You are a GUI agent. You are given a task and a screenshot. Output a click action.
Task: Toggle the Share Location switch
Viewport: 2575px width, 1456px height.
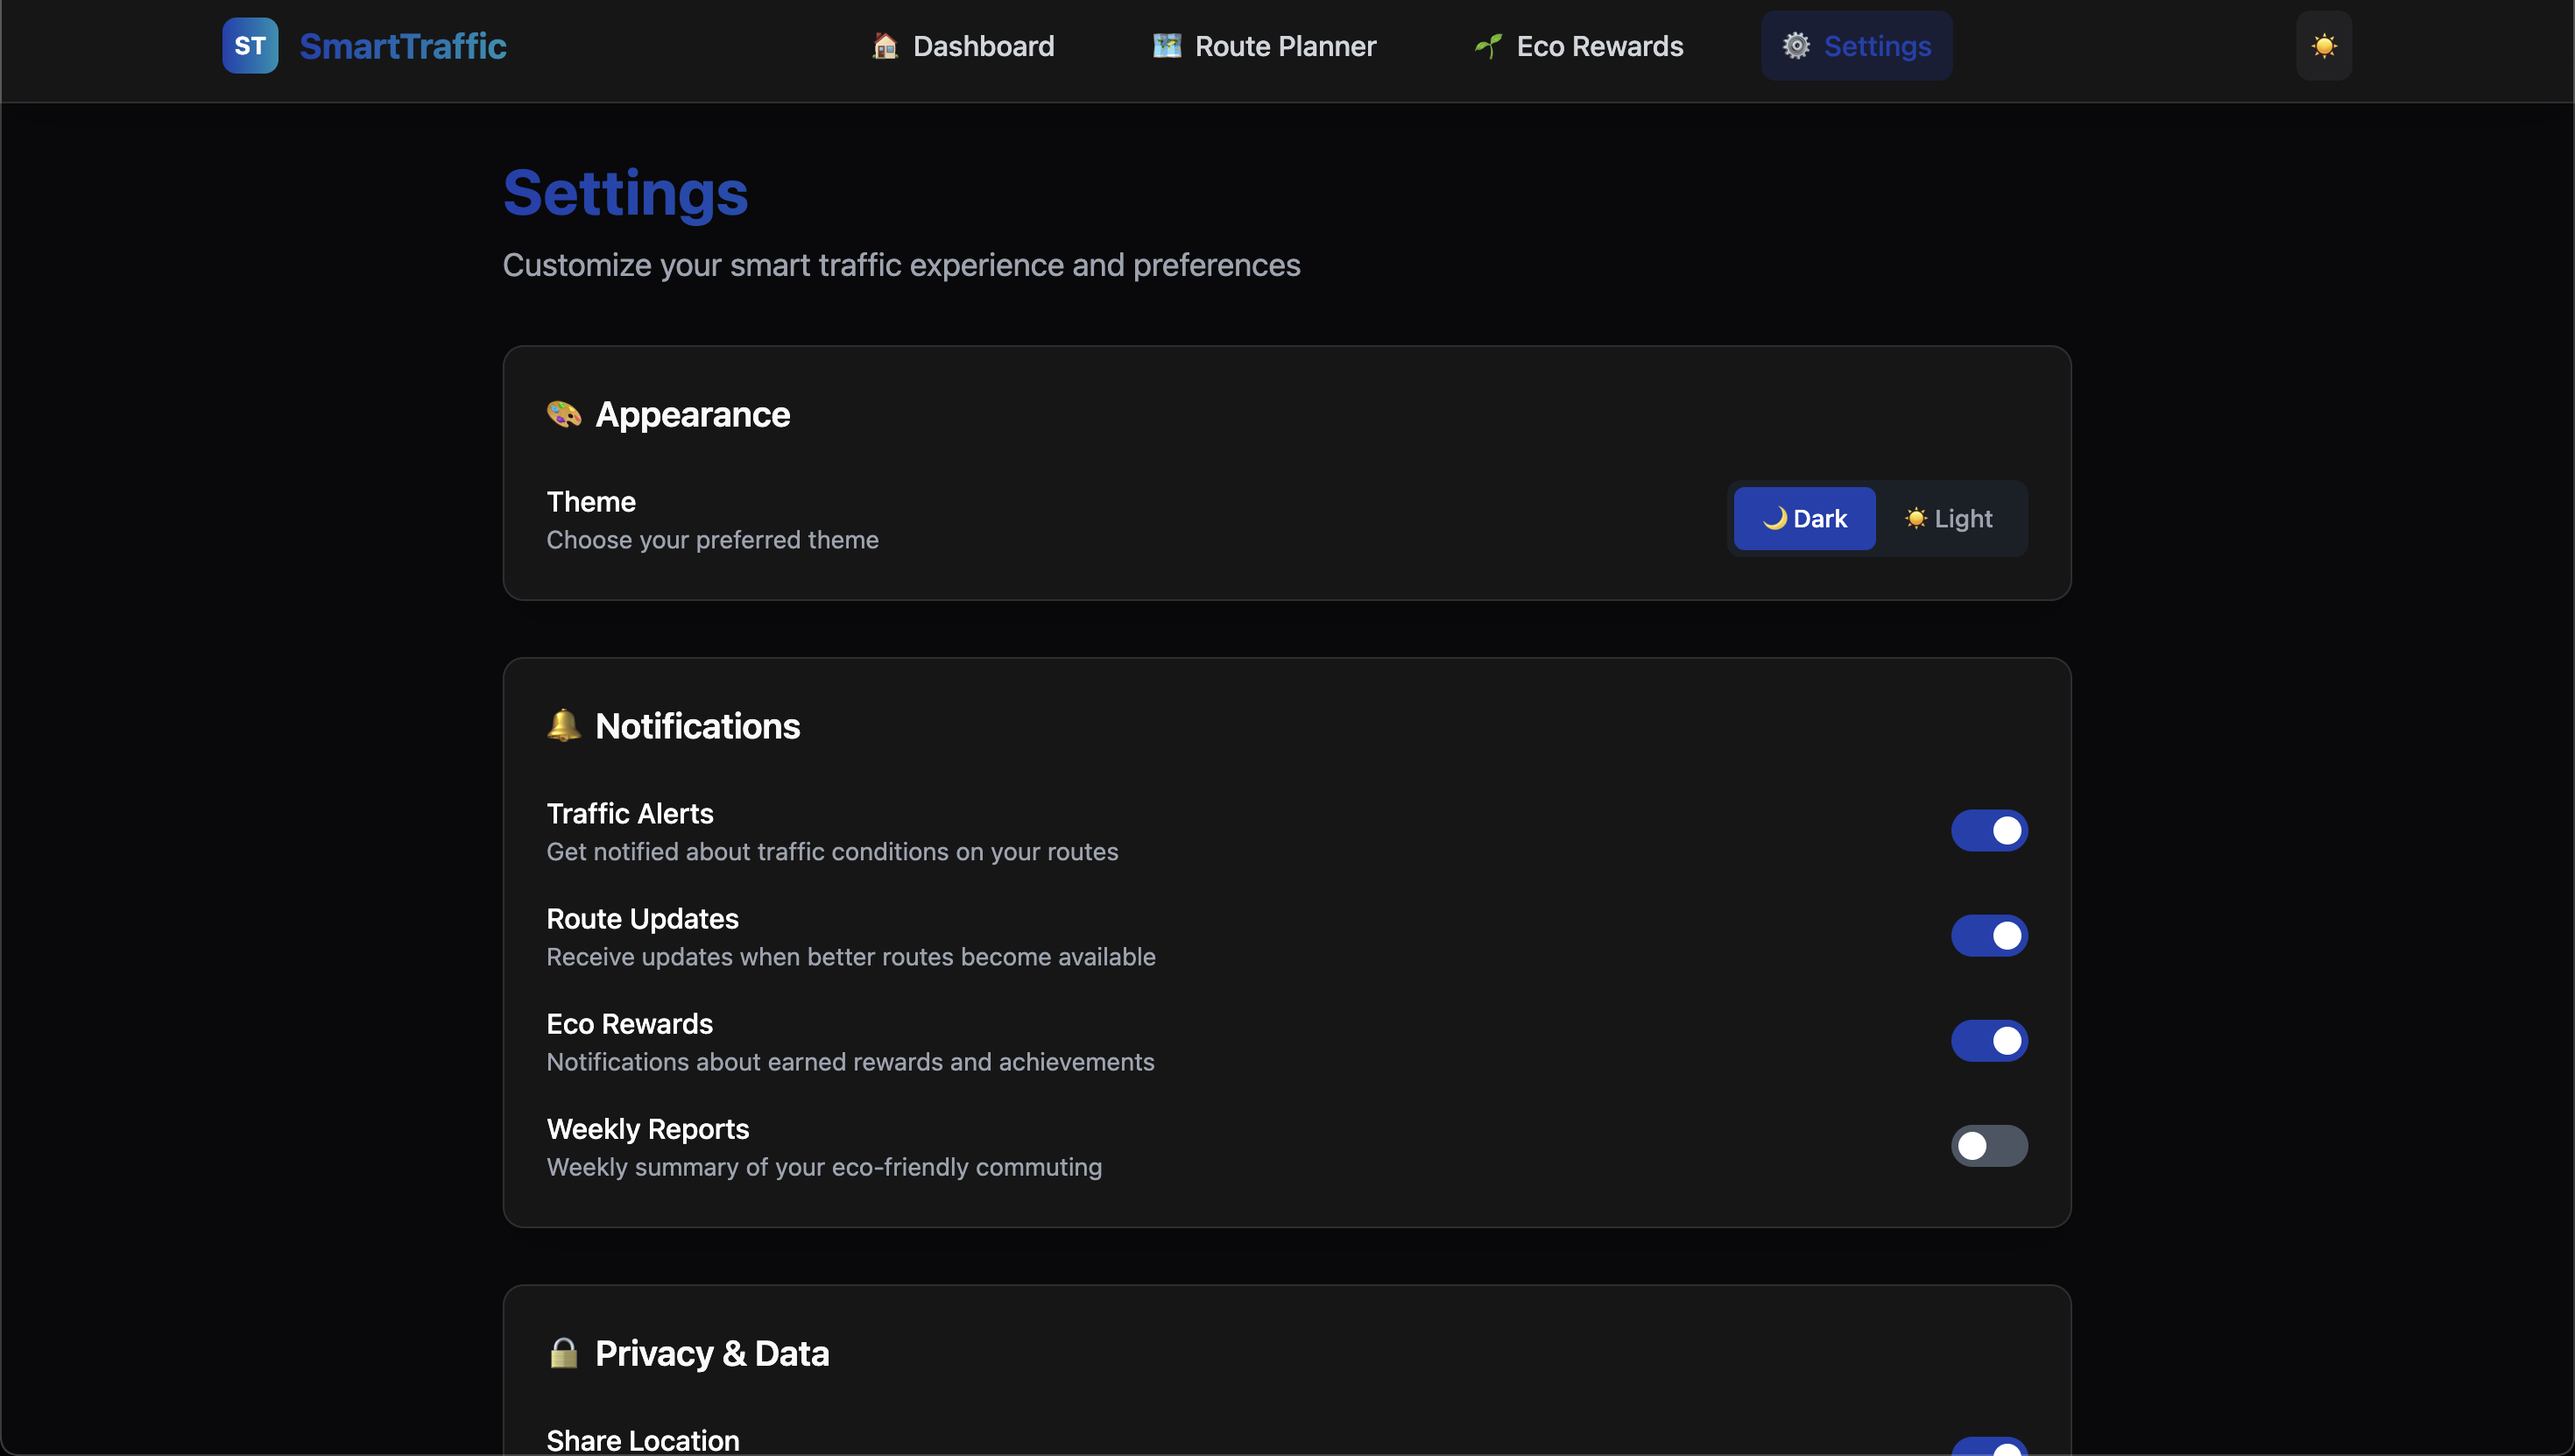pyautogui.click(x=1989, y=1447)
